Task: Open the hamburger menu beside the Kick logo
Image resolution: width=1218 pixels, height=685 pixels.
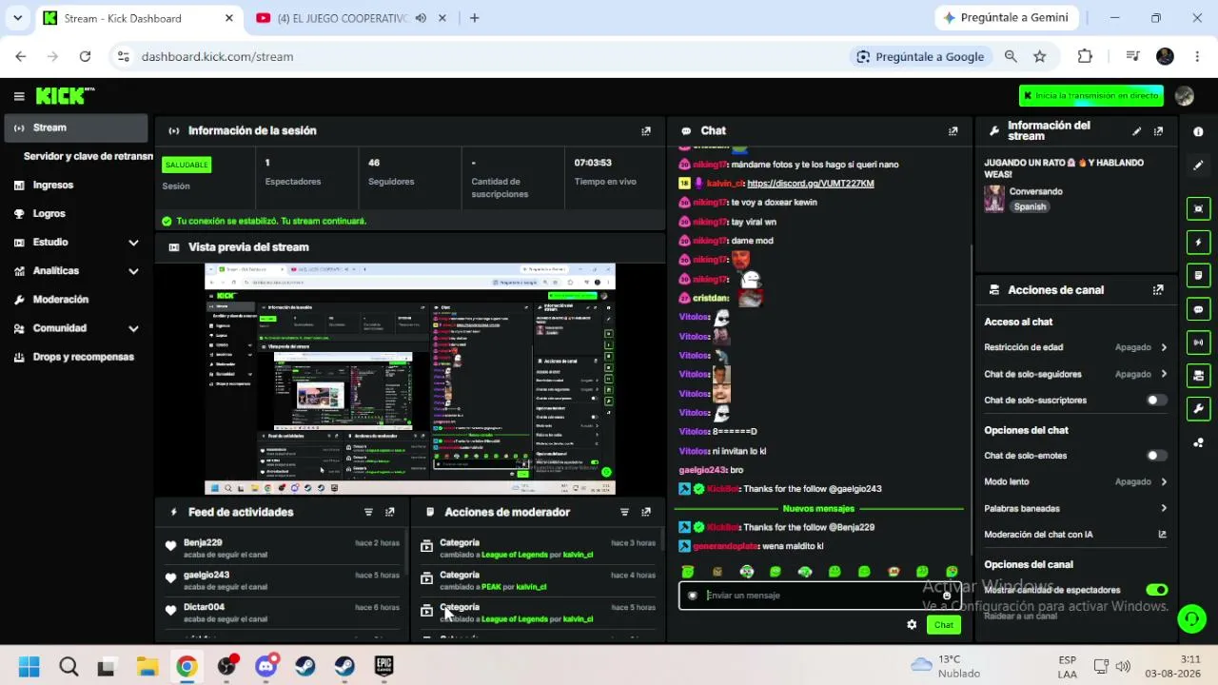Action: click(19, 96)
